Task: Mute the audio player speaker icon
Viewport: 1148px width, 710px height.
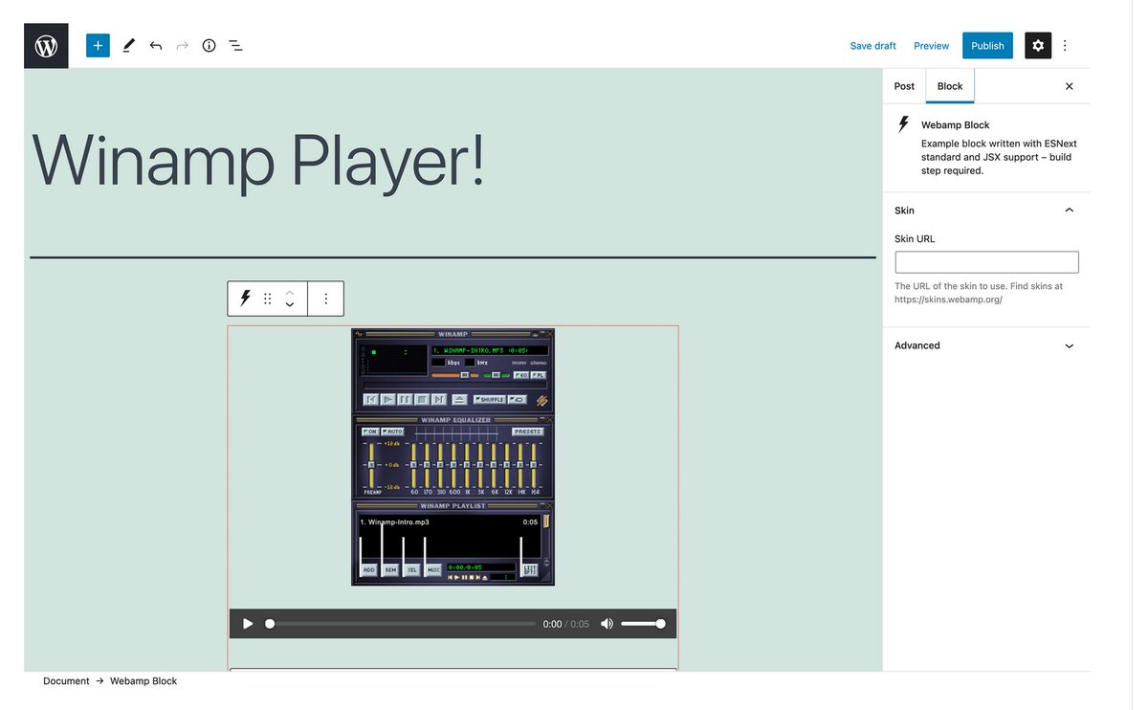Action: pos(607,624)
